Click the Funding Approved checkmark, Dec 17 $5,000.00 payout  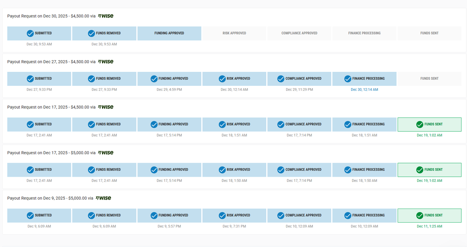154,170
